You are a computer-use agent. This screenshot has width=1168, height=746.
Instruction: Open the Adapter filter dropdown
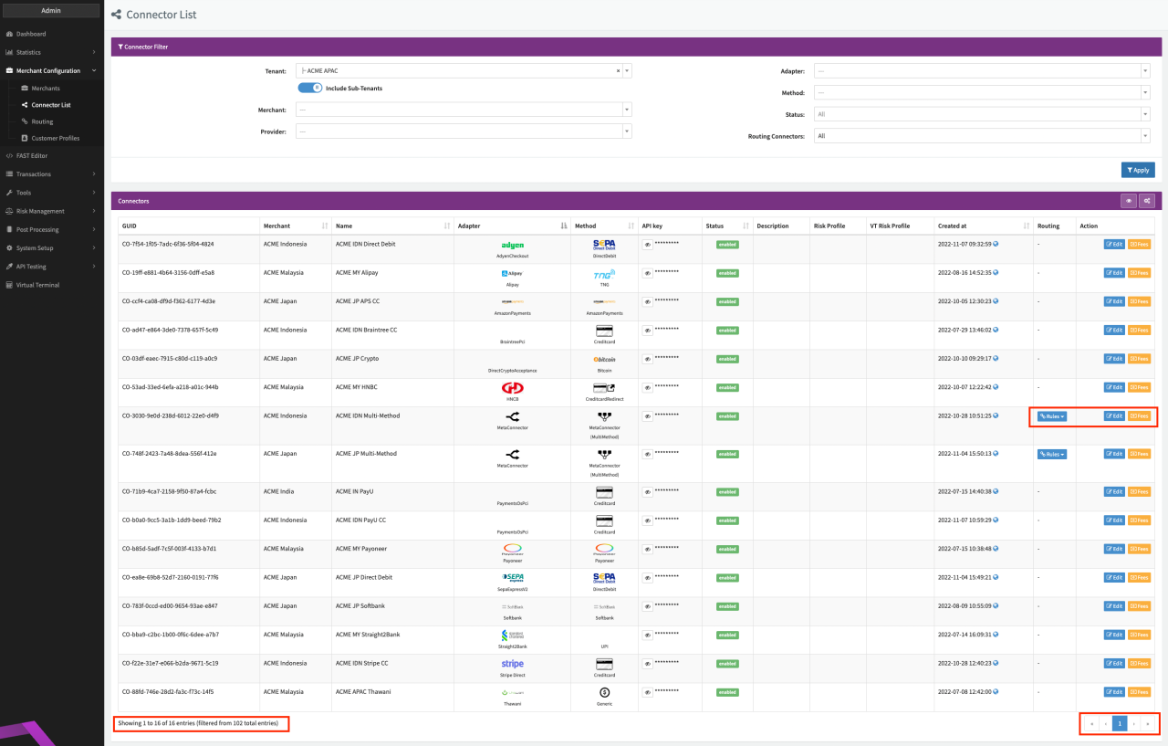point(981,71)
